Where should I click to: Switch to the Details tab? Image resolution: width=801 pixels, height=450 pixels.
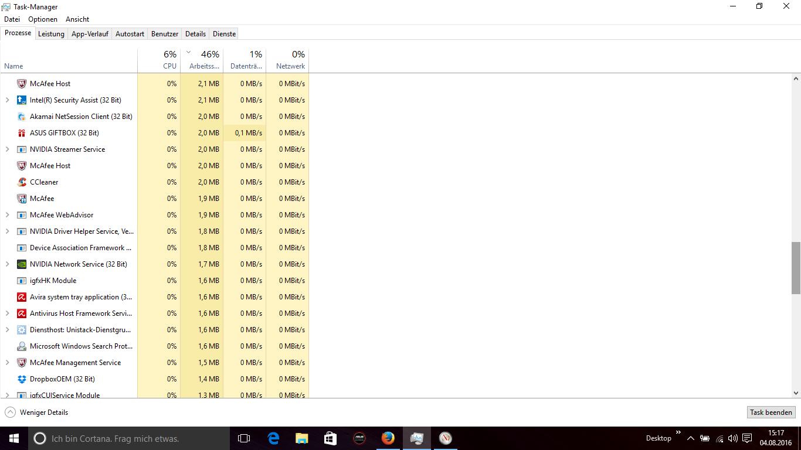point(196,34)
